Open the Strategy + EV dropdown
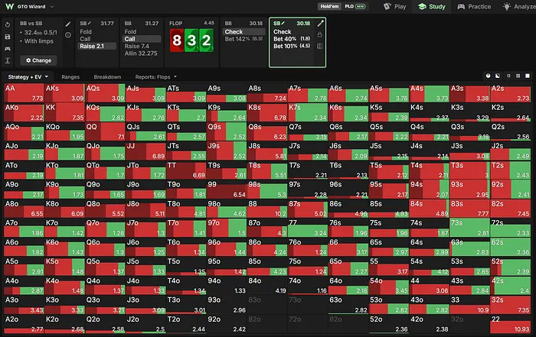 click(x=28, y=76)
